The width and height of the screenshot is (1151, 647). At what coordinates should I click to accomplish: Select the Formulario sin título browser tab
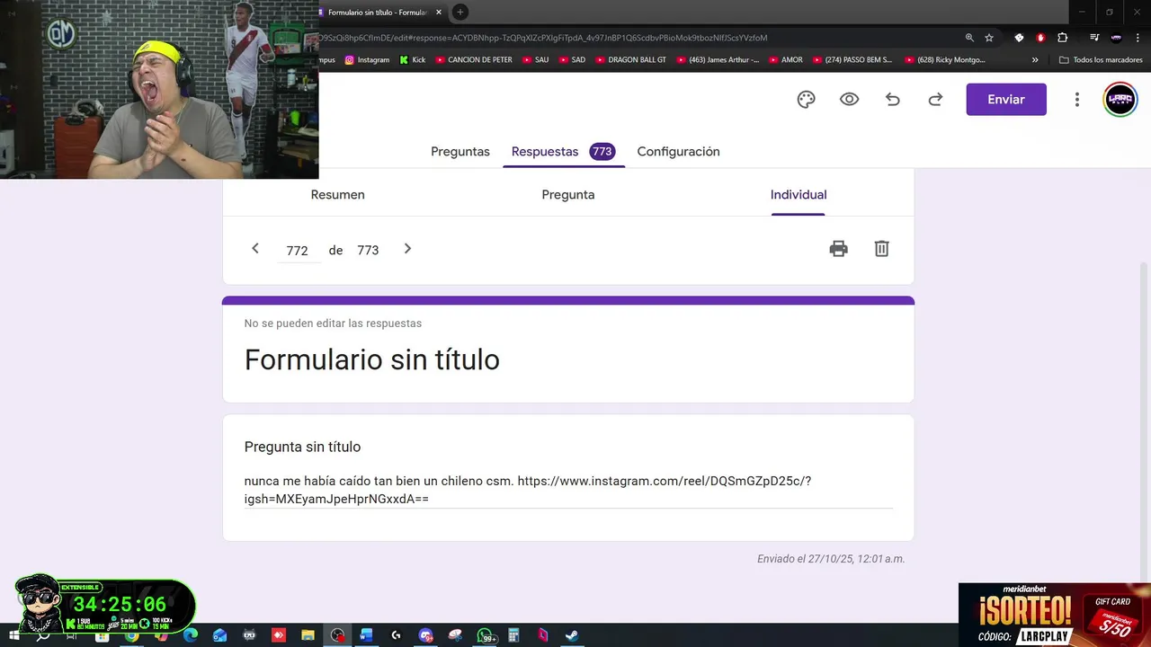pos(378,13)
